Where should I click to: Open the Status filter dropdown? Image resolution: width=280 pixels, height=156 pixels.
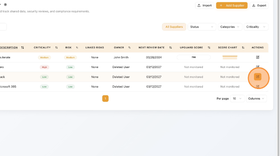tap(202, 27)
